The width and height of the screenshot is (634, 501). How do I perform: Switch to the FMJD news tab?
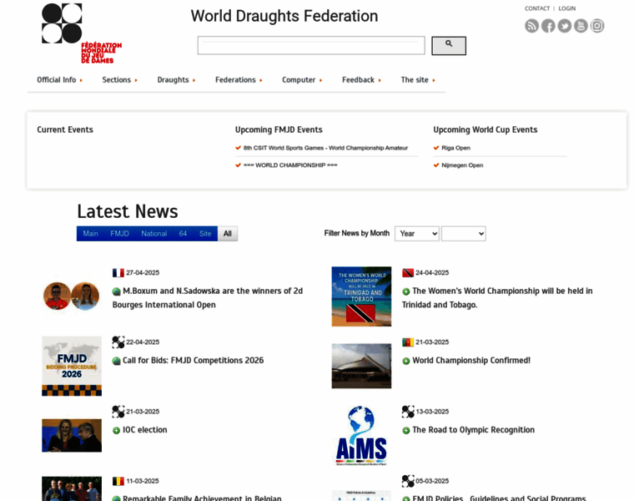click(x=119, y=234)
